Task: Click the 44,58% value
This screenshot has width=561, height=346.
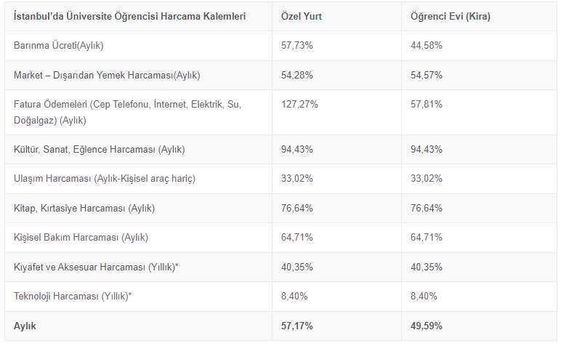Action: click(426, 45)
